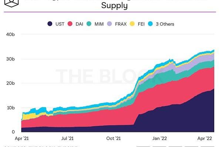Click the dark navy UST legend dot
This screenshot has height=147, width=222.
coord(50,24)
